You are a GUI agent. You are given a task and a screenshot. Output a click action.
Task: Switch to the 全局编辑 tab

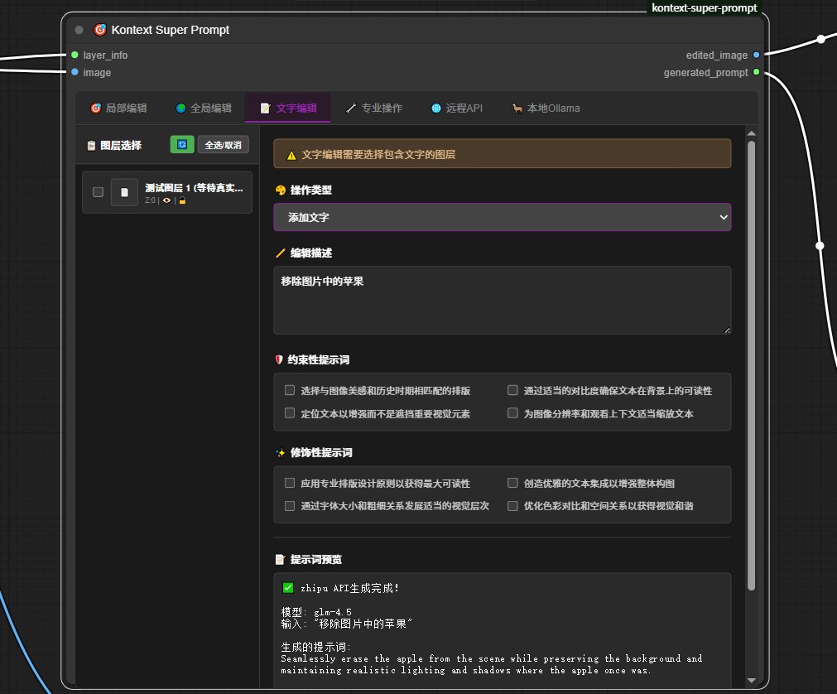pos(204,108)
